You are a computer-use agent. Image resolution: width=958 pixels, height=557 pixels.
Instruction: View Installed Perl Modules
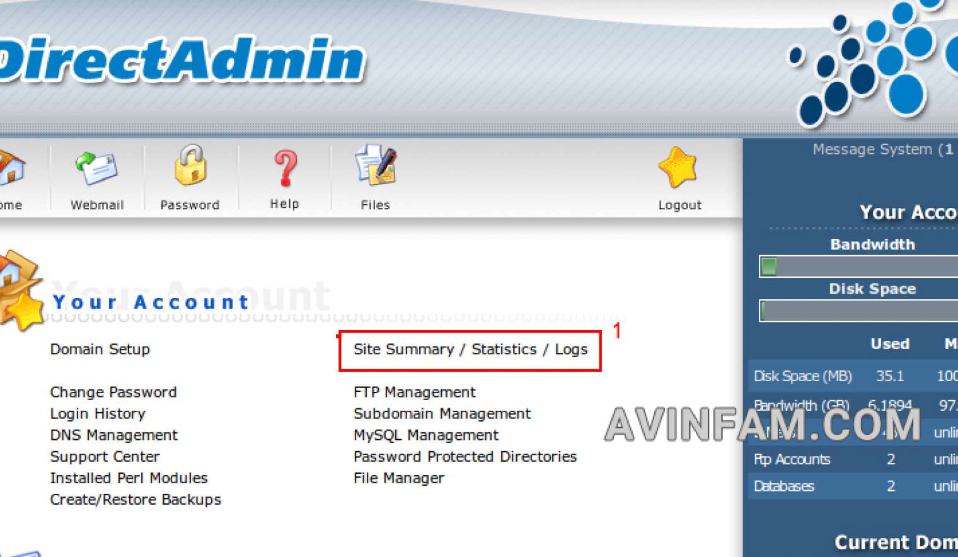(x=129, y=478)
